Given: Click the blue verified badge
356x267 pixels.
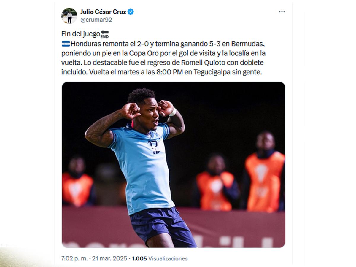Looking at the screenshot, I should [x=131, y=12].
